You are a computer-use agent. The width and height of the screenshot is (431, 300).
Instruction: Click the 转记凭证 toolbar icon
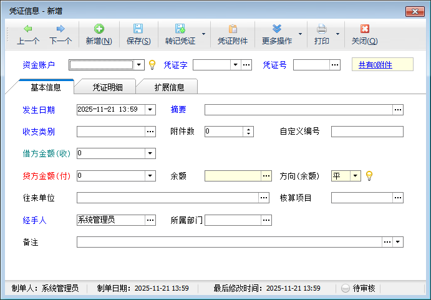[180, 29]
